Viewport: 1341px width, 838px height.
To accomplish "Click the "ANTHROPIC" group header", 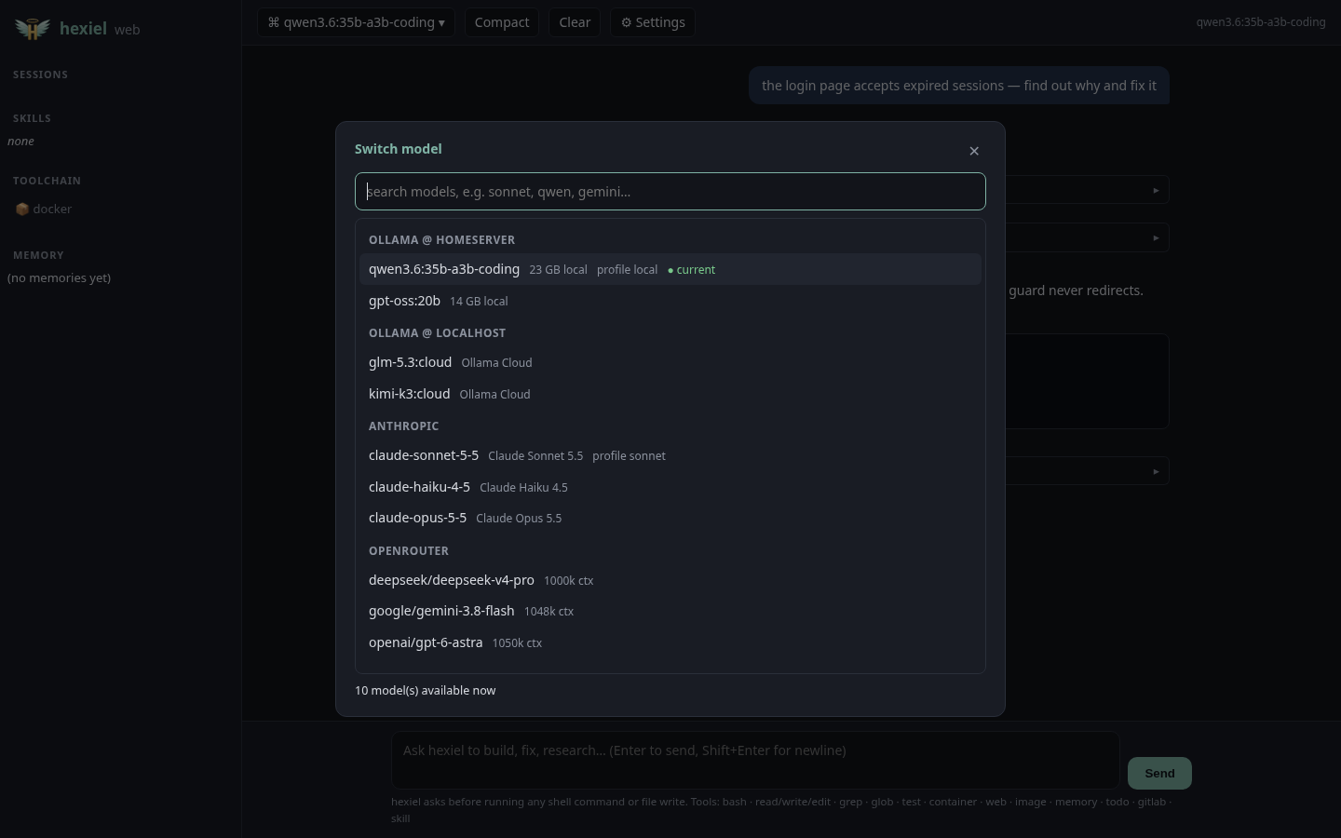I will tap(403, 426).
